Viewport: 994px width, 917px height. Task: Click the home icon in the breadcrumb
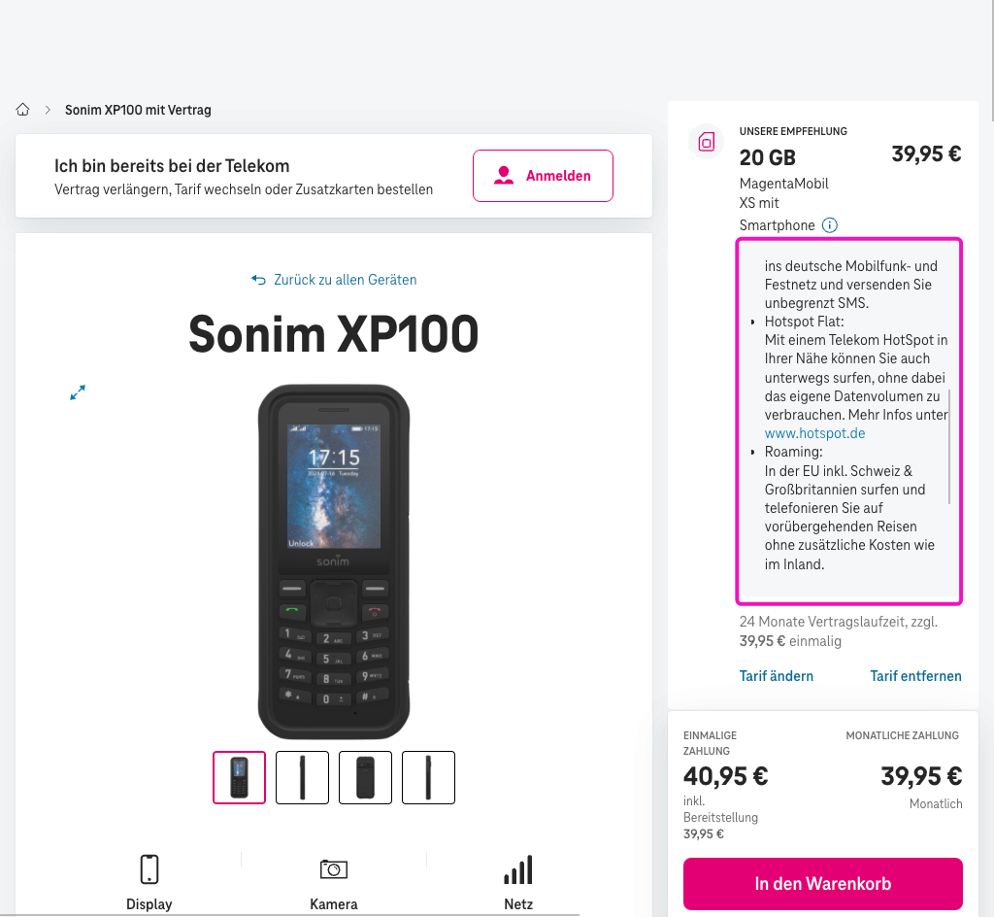pyautogui.click(x=22, y=109)
